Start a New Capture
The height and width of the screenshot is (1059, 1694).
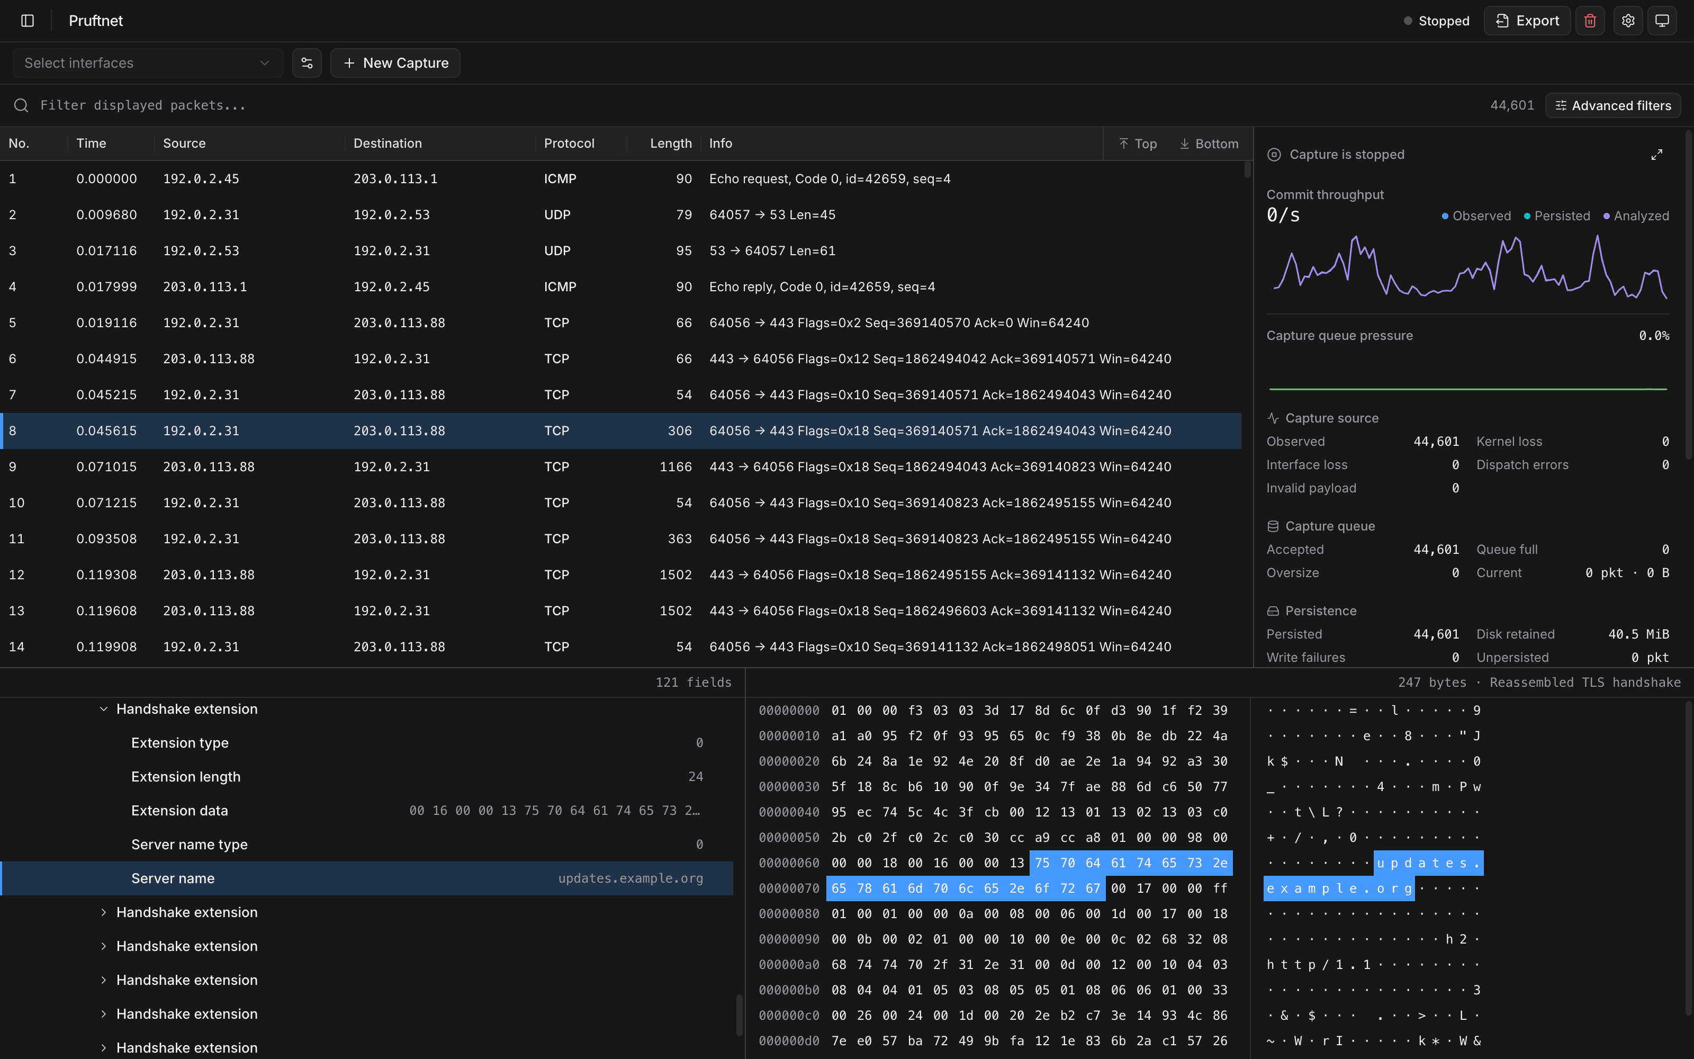point(395,63)
